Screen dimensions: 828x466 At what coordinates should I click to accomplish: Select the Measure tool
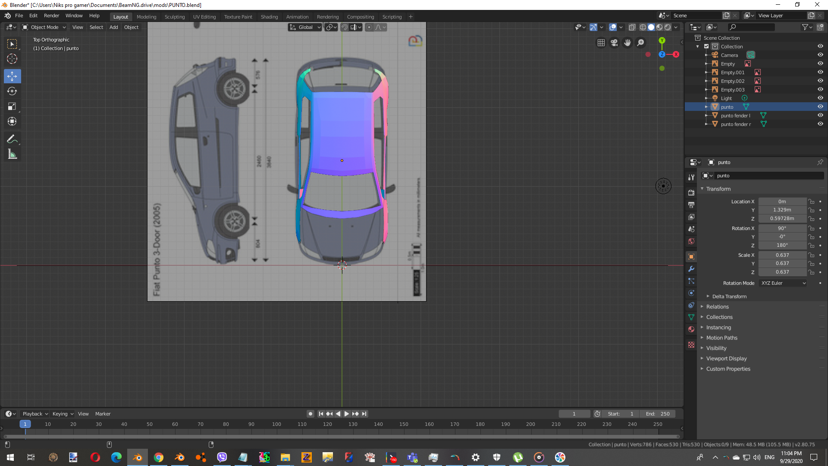click(x=12, y=154)
